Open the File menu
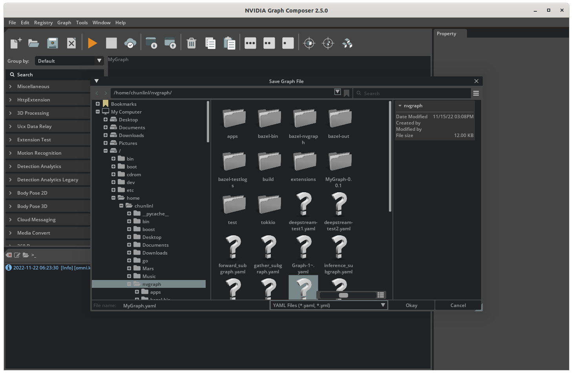573x374 pixels. [12, 23]
